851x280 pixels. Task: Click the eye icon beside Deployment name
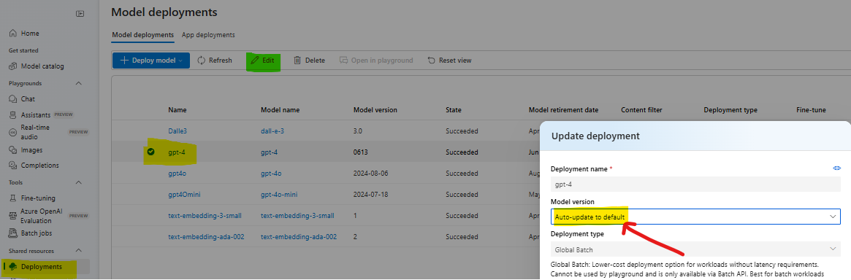coord(837,168)
